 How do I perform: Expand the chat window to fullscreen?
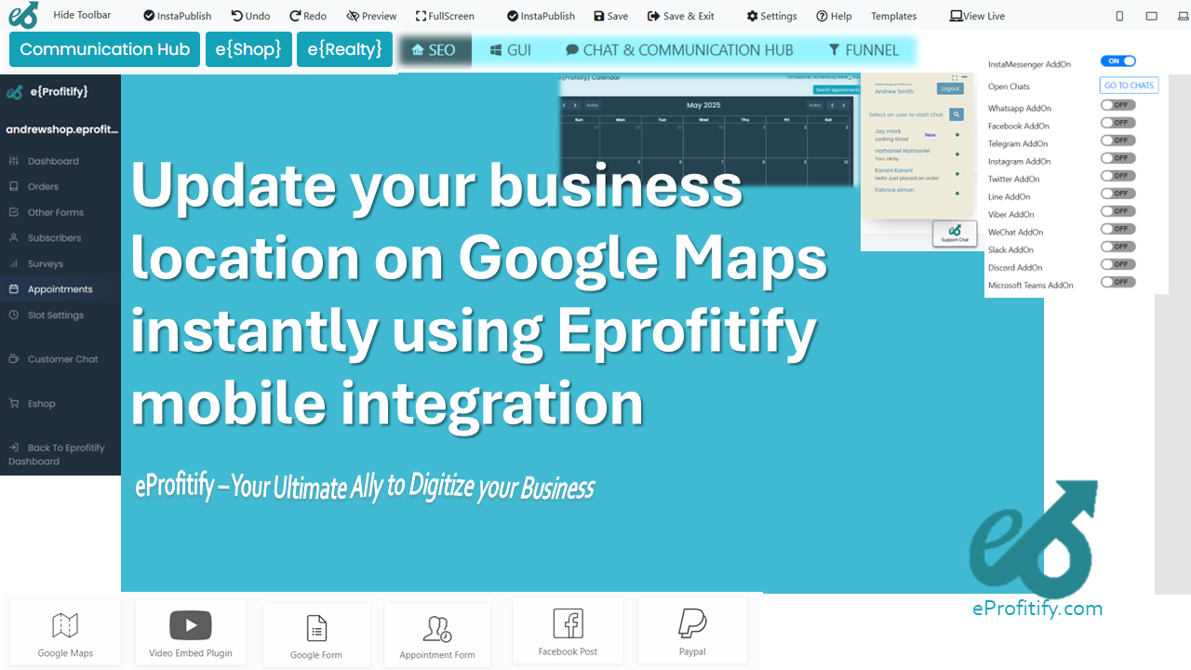[955, 78]
